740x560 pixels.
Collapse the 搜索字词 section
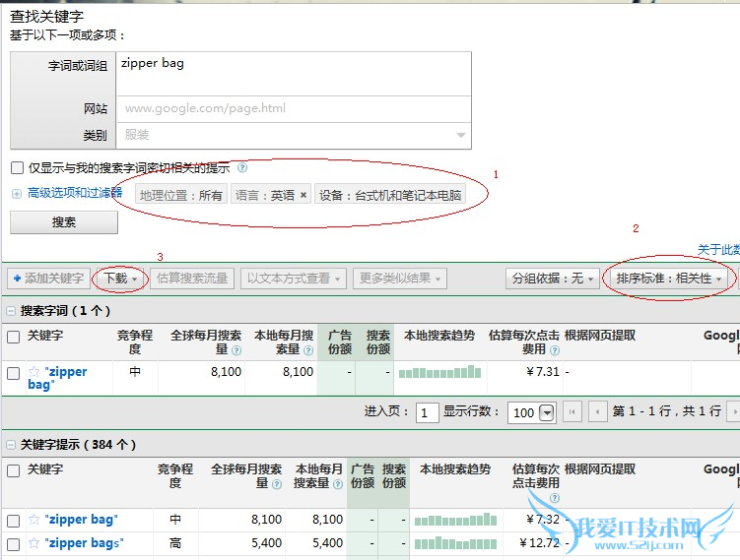coord(10,311)
